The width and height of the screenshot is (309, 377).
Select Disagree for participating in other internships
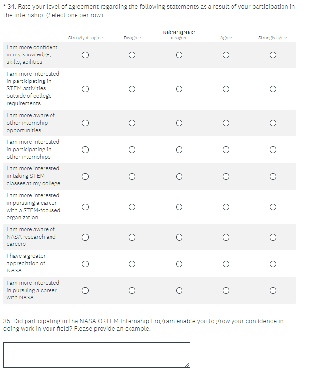(x=132, y=150)
